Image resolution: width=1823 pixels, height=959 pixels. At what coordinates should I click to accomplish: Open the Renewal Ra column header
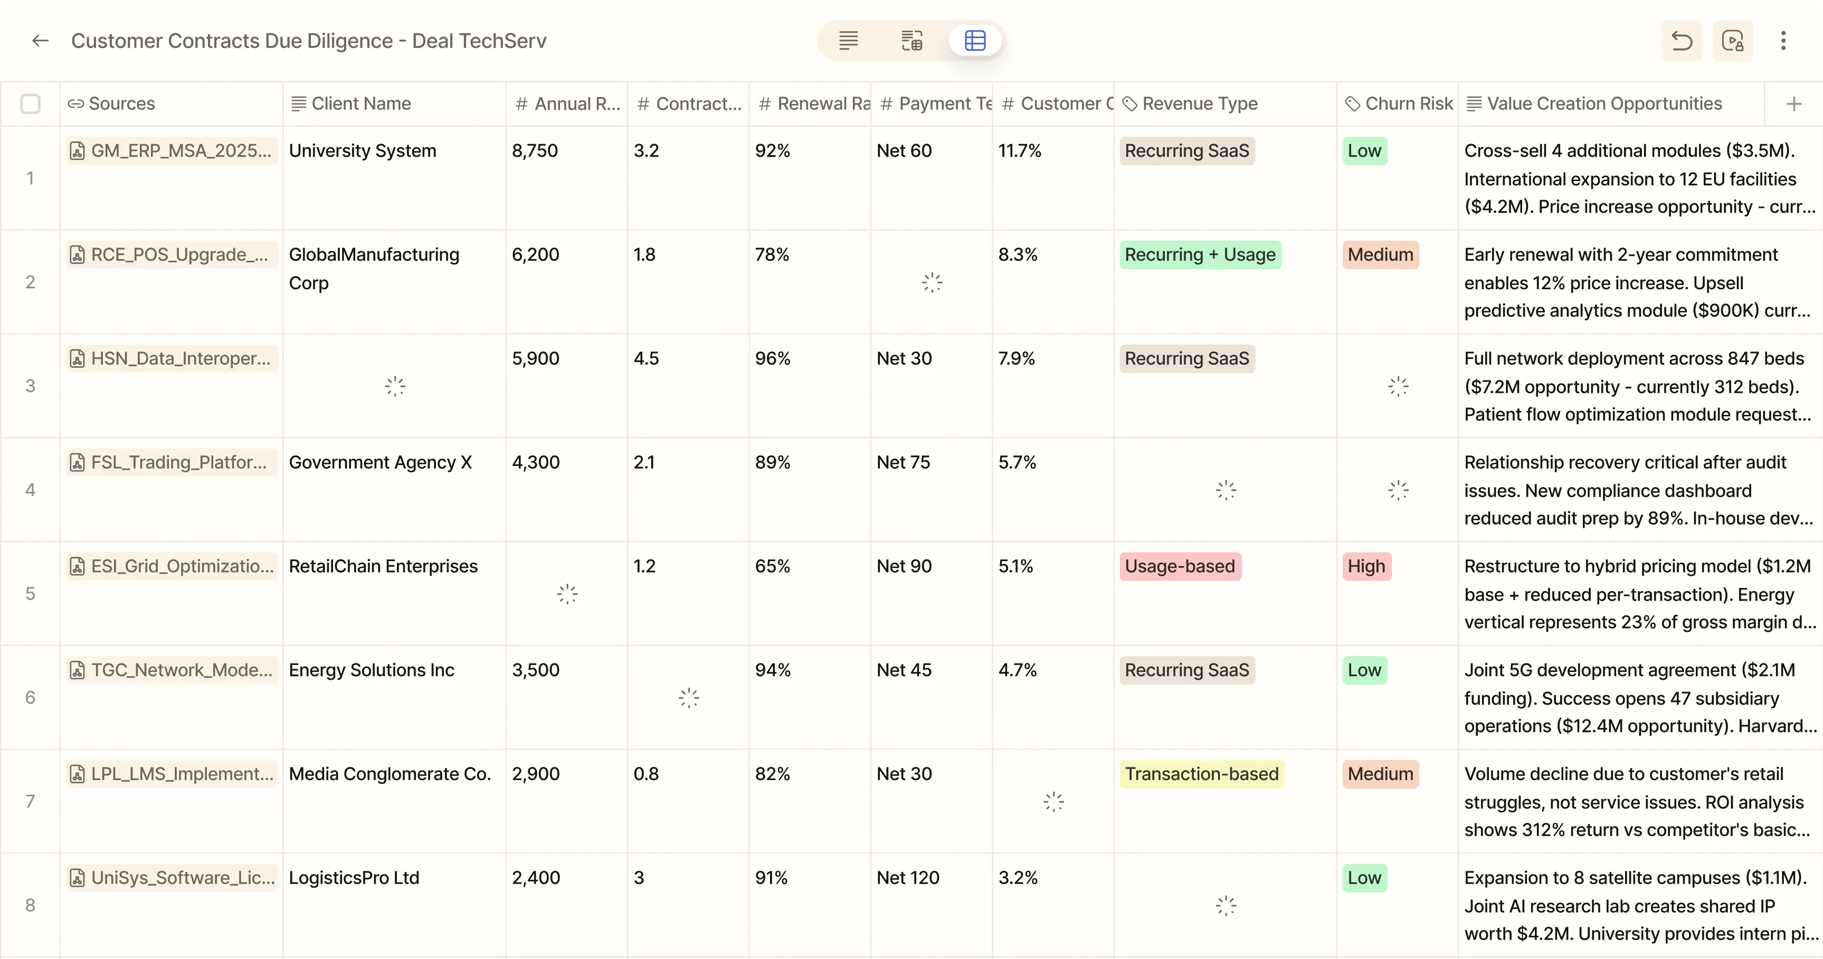810,104
